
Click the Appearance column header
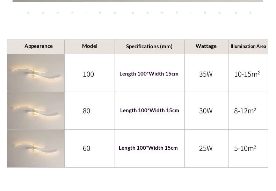pyautogui.click(x=38, y=46)
